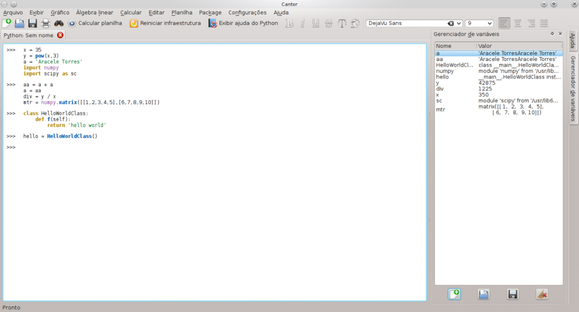Select variable row aa
Image resolution: width=579 pixels, height=312 pixels.
coord(499,59)
